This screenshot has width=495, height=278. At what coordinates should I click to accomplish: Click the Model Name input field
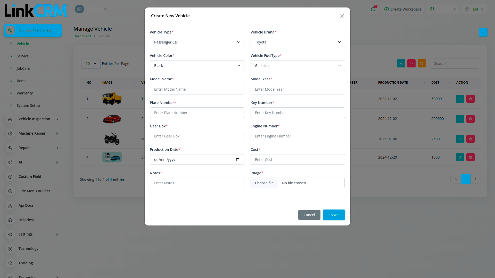[197, 89]
